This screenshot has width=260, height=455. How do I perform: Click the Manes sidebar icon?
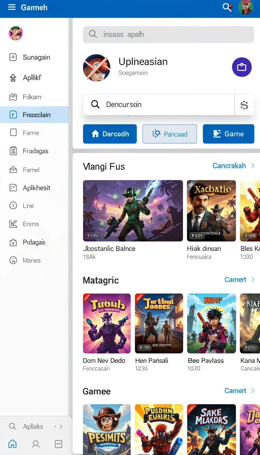(13, 260)
